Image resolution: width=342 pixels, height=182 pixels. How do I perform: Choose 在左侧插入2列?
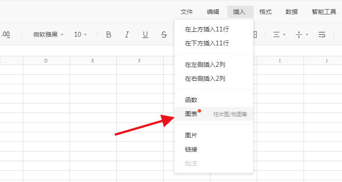click(214, 65)
